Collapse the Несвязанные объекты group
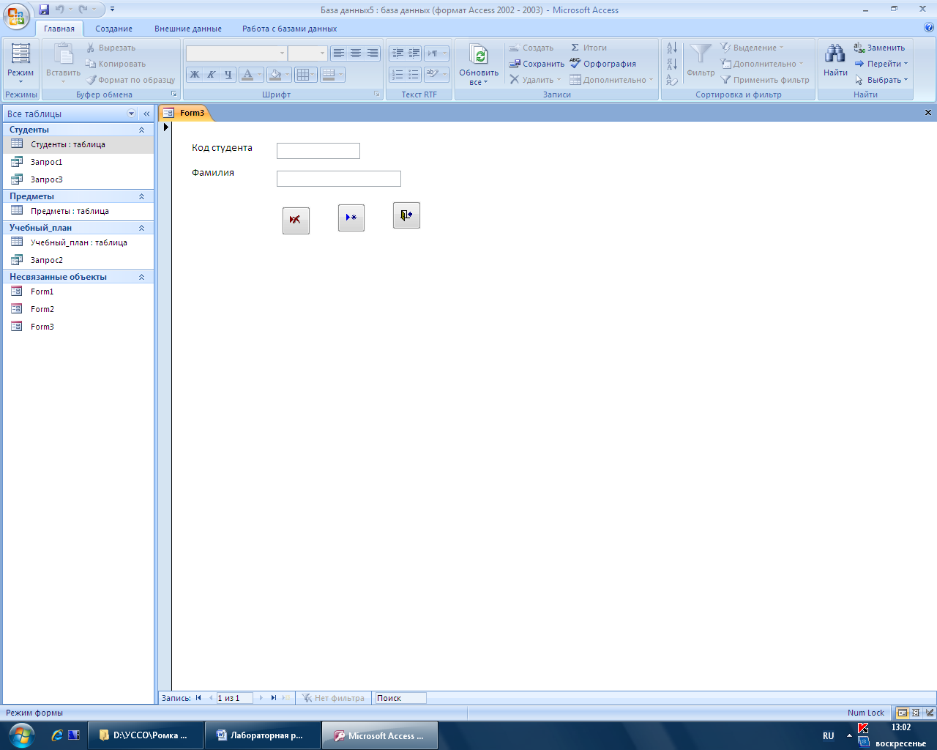The image size is (937, 750). [141, 277]
